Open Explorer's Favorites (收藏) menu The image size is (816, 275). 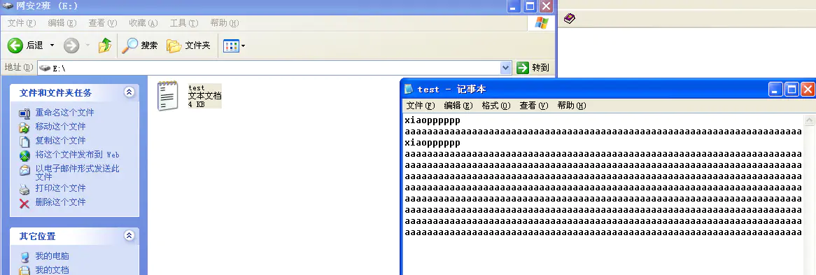coord(143,23)
